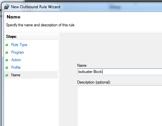
Task: Click the green bullet beside Profile
Action: coord(7,67)
